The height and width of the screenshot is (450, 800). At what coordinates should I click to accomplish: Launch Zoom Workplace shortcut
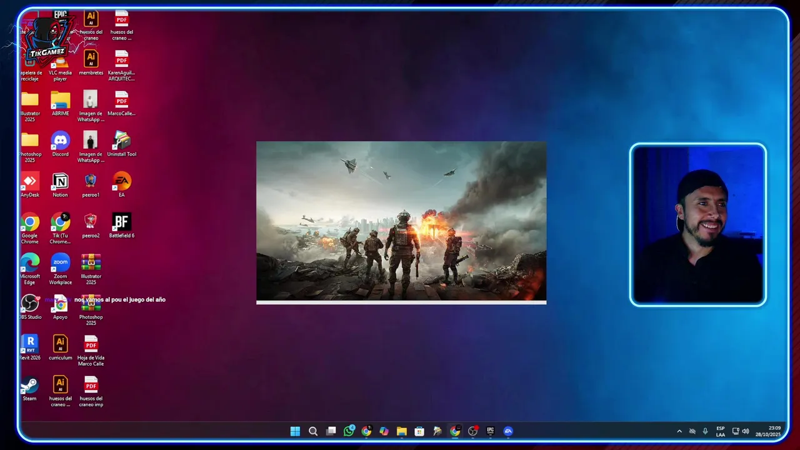point(60,269)
